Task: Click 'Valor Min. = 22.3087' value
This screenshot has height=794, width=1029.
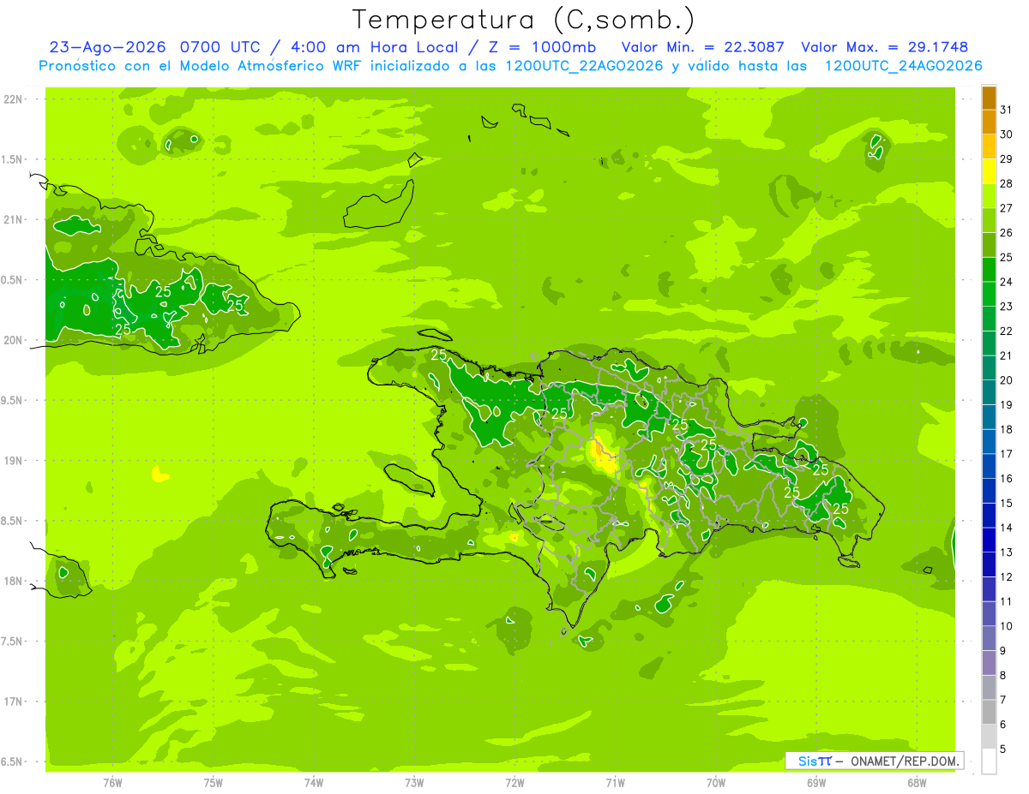Action: tap(703, 47)
